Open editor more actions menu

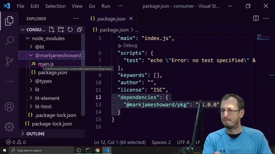[x=266, y=18]
